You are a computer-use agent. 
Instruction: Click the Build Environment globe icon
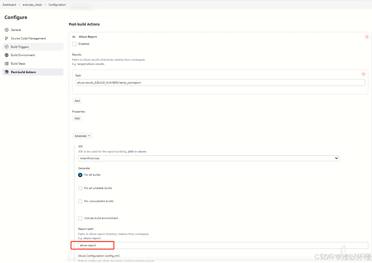(x=7, y=55)
